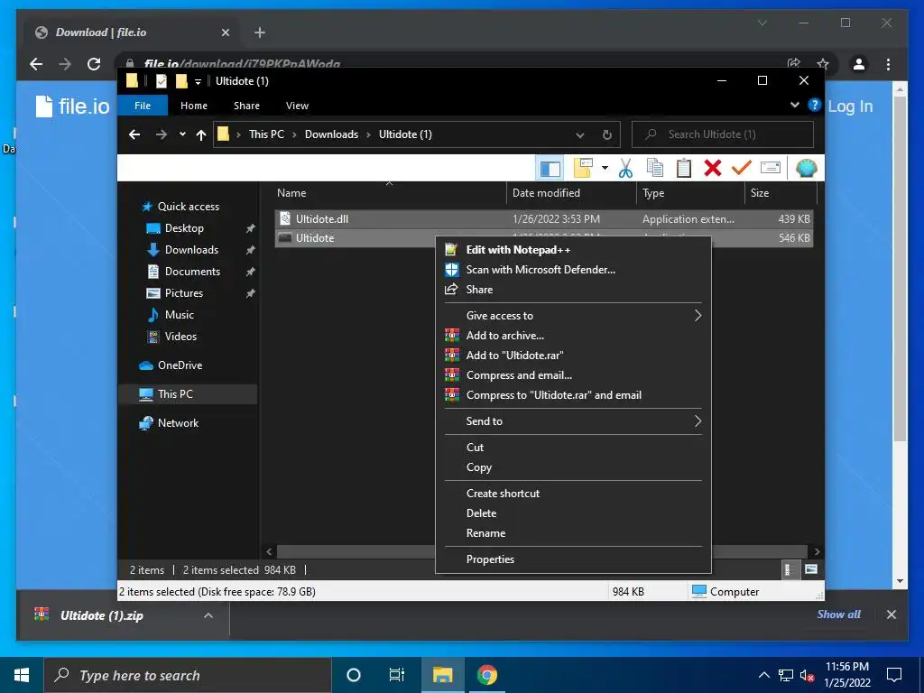Select Quick access in navigation pane

coord(188,207)
